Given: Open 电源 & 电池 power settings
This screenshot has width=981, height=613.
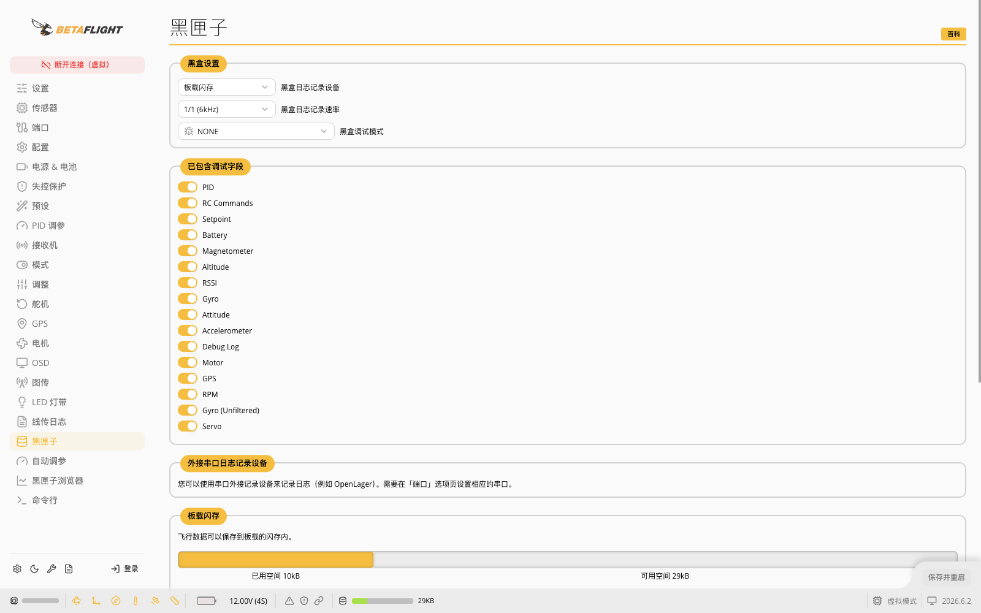Looking at the screenshot, I should pos(77,167).
